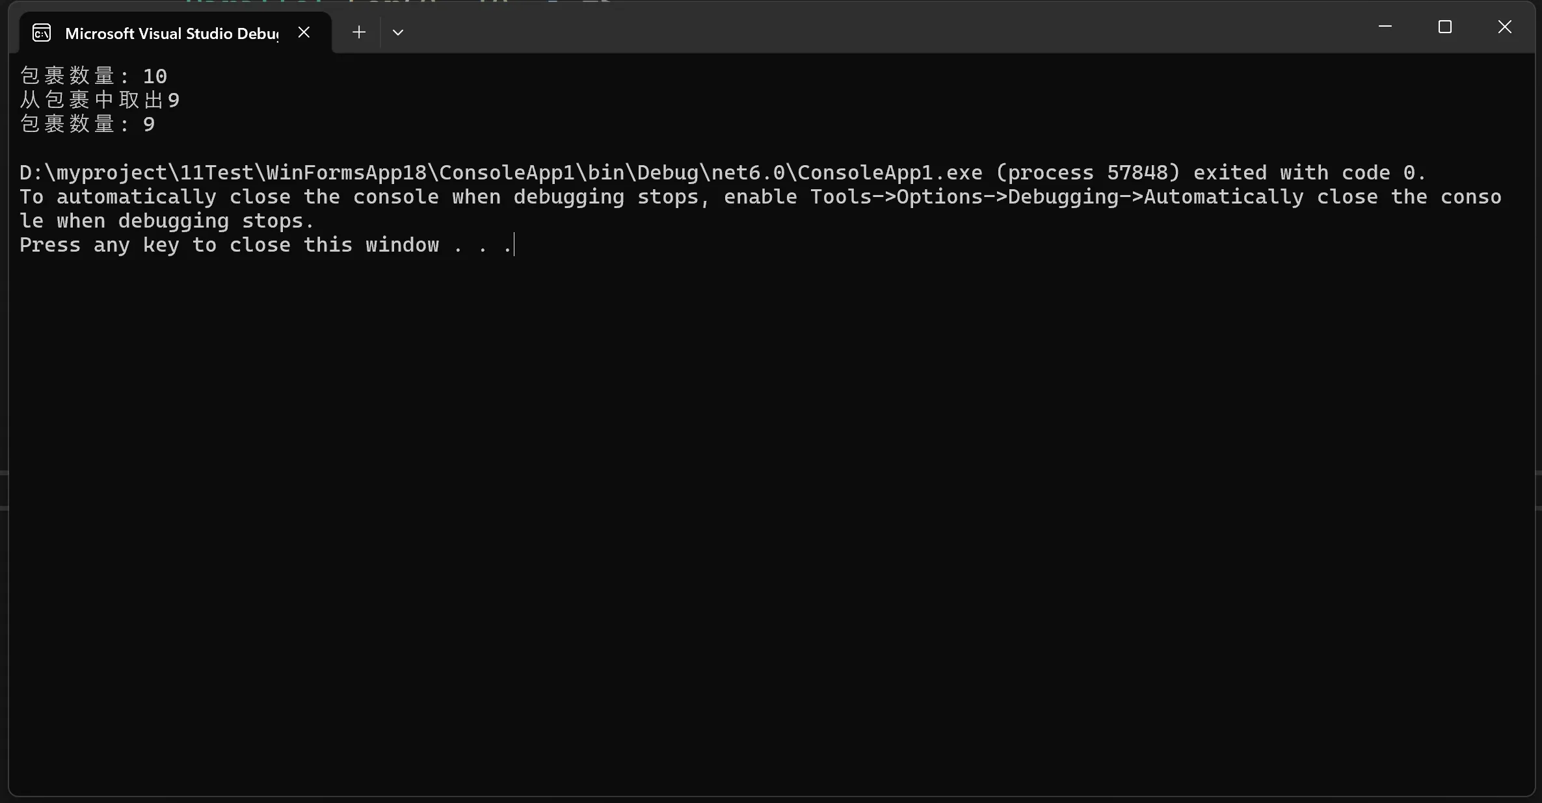Select the Microsoft Visual Studio Debug tab
1542x803 pixels.
pyautogui.click(x=172, y=33)
